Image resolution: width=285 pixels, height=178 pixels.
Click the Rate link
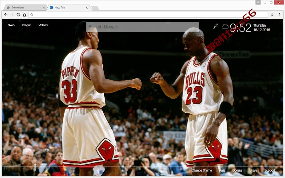tap(222, 170)
